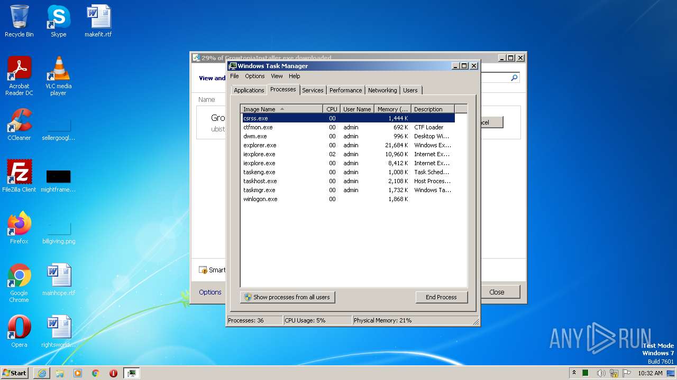
Task: Sort processes by CPU column
Action: click(x=332, y=109)
